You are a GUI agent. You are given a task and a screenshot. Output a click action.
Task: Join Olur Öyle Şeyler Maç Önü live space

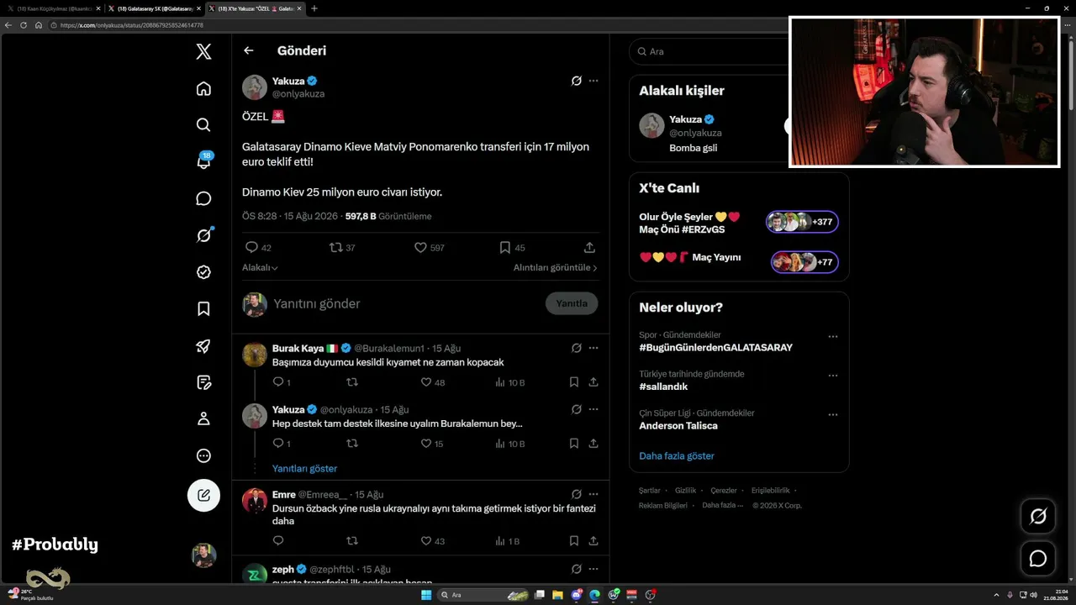(x=802, y=222)
